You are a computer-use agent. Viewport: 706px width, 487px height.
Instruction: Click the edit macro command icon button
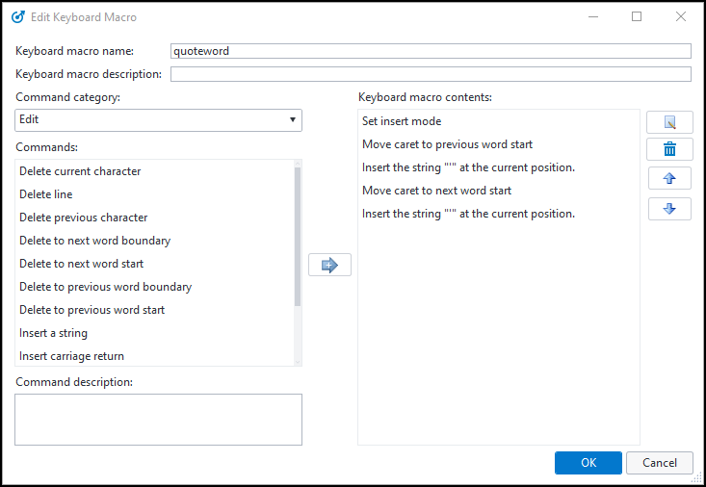669,122
